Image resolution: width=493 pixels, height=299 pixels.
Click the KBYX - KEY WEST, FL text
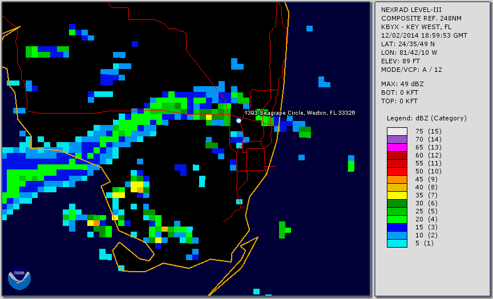coord(417,27)
